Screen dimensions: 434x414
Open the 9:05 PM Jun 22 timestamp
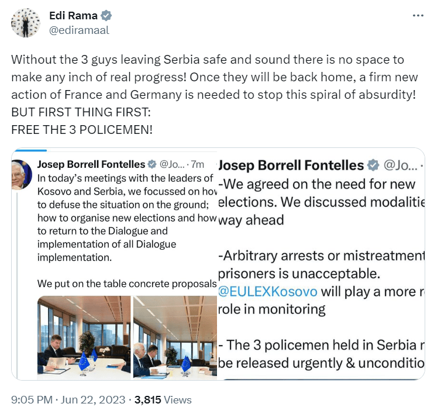click(x=68, y=400)
